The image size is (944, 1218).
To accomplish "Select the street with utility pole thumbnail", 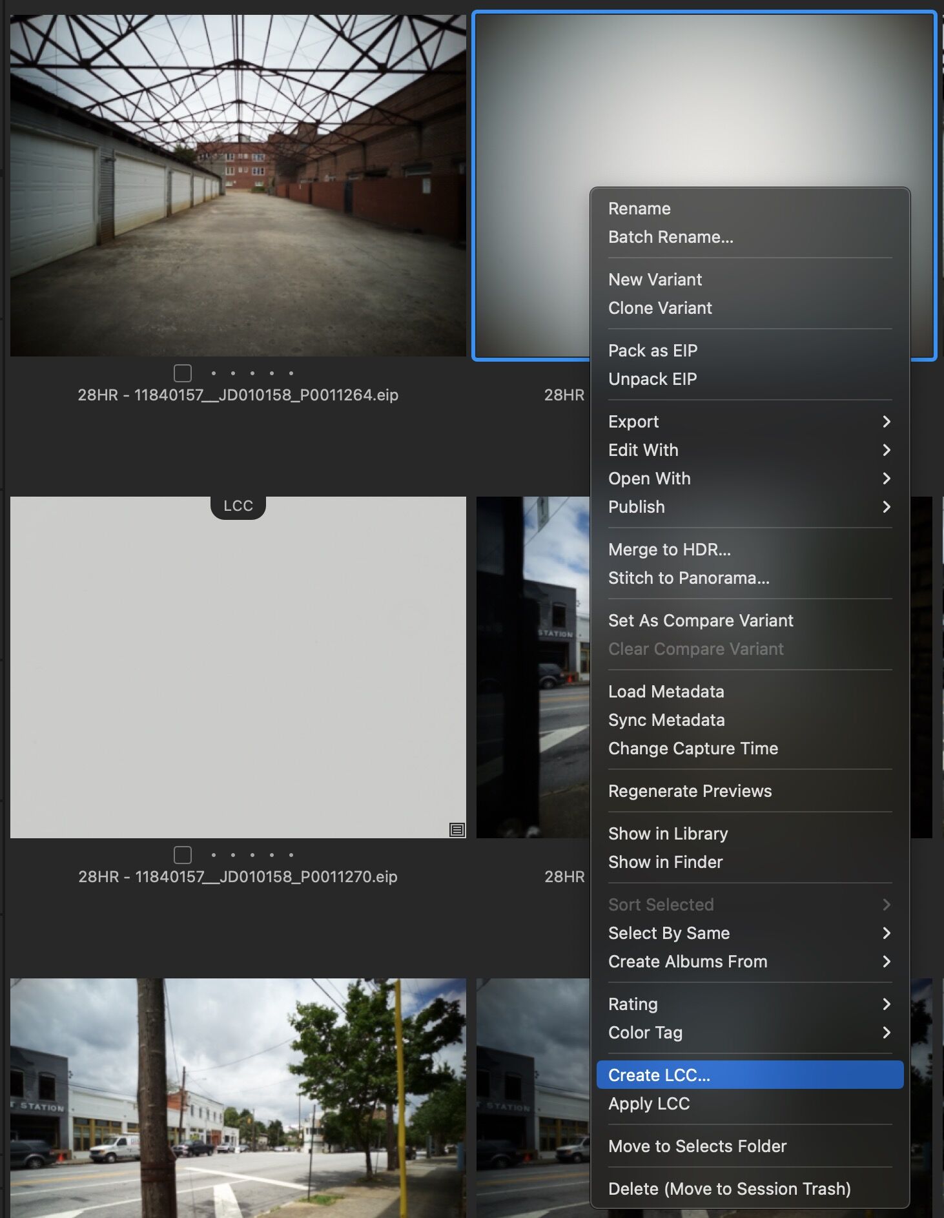I will pyautogui.click(x=238, y=1098).
